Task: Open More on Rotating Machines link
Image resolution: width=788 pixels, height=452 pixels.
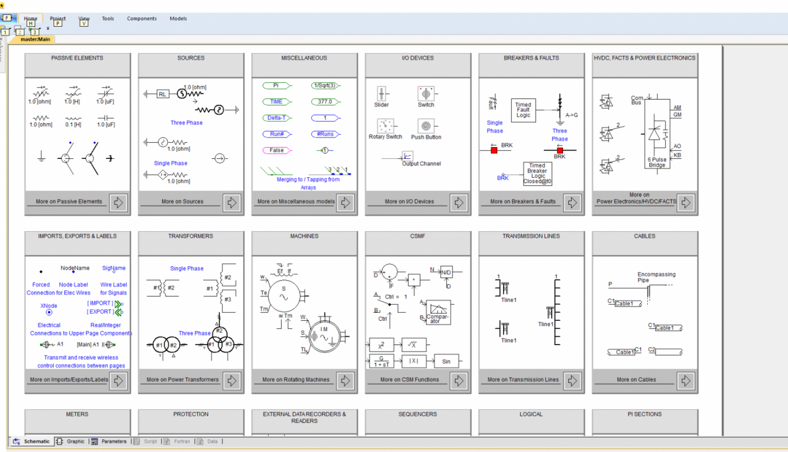Action: coord(296,380)
